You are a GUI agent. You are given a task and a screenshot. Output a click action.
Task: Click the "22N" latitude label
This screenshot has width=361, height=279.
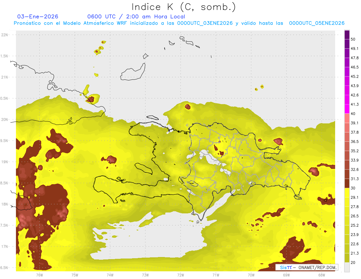coord(5,35)
